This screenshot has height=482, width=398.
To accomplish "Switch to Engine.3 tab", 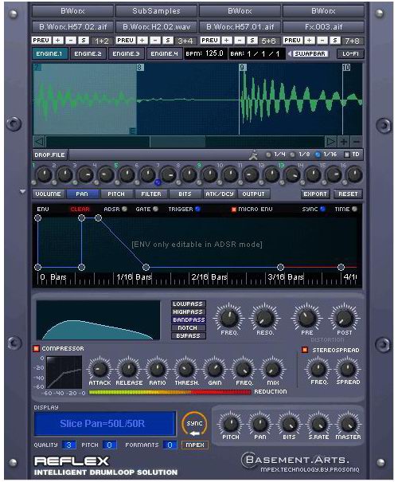I will [126, 54].
